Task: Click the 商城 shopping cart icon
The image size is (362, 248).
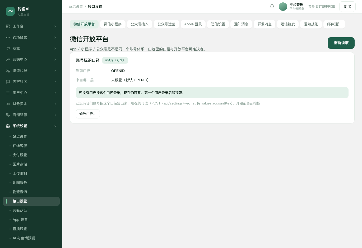Action: click(8, 49)
